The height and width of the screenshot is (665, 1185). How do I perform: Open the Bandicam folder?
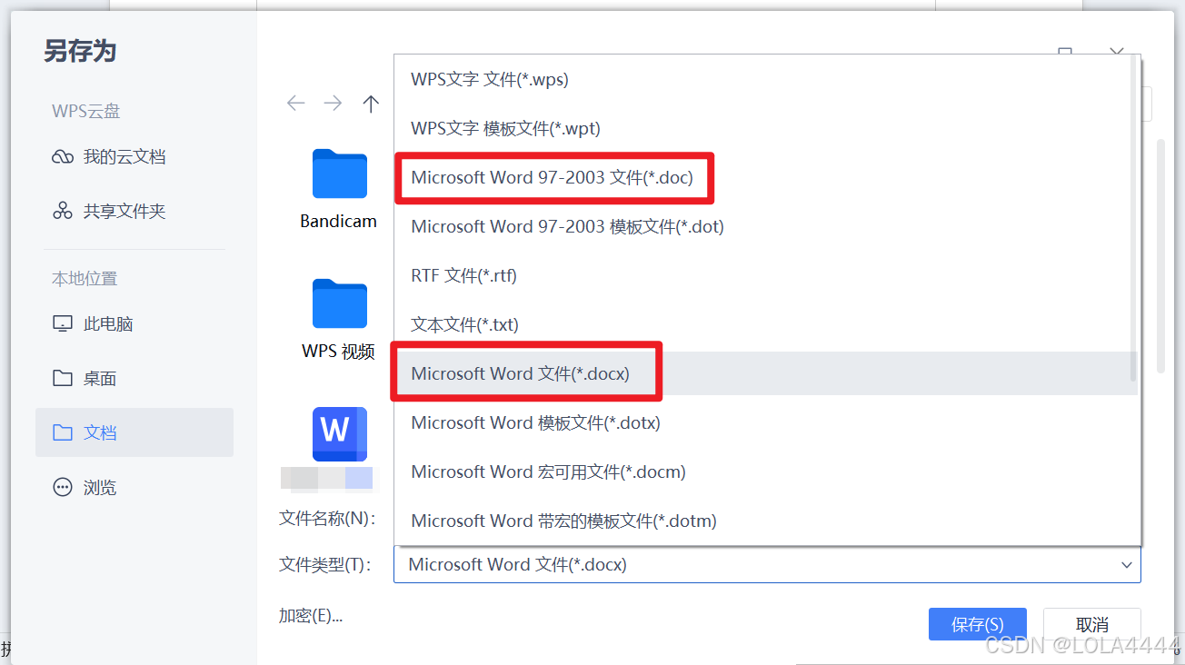tap(339, 189)
